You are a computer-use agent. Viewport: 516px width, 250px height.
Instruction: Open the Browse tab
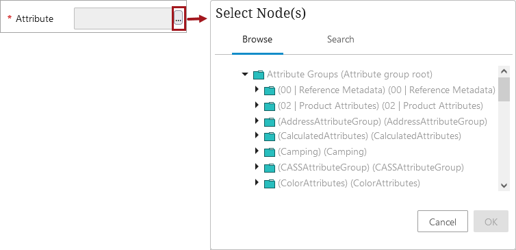tap(257, 40)
